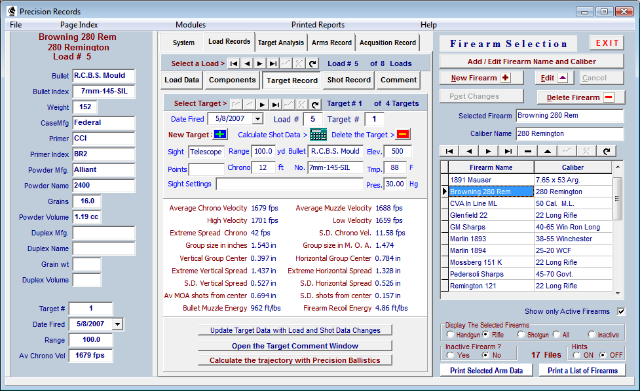Image resolution: width=640 pixels, height=391 pixels.
Task: Turn Hints ON radio option
Action: coord(576,355)
